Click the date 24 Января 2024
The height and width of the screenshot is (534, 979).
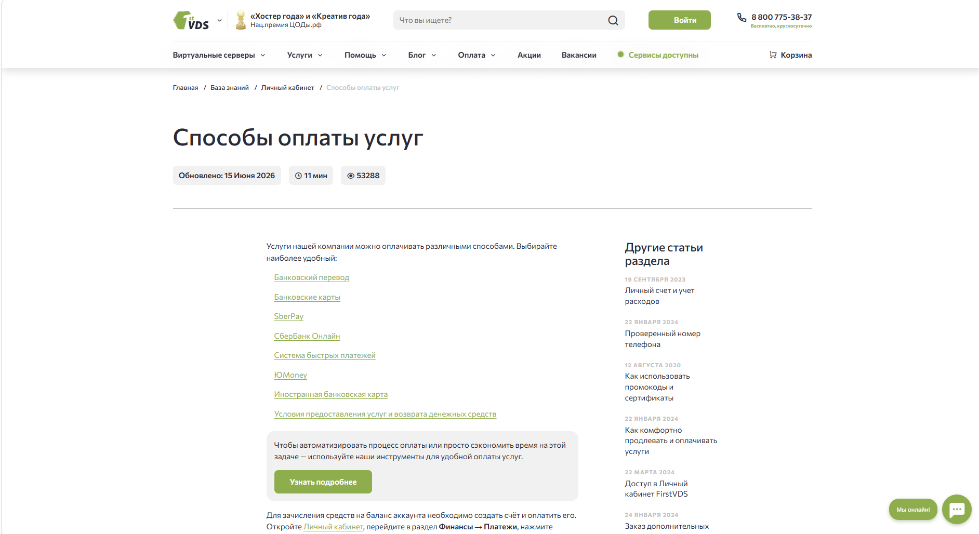coord(652,515)
